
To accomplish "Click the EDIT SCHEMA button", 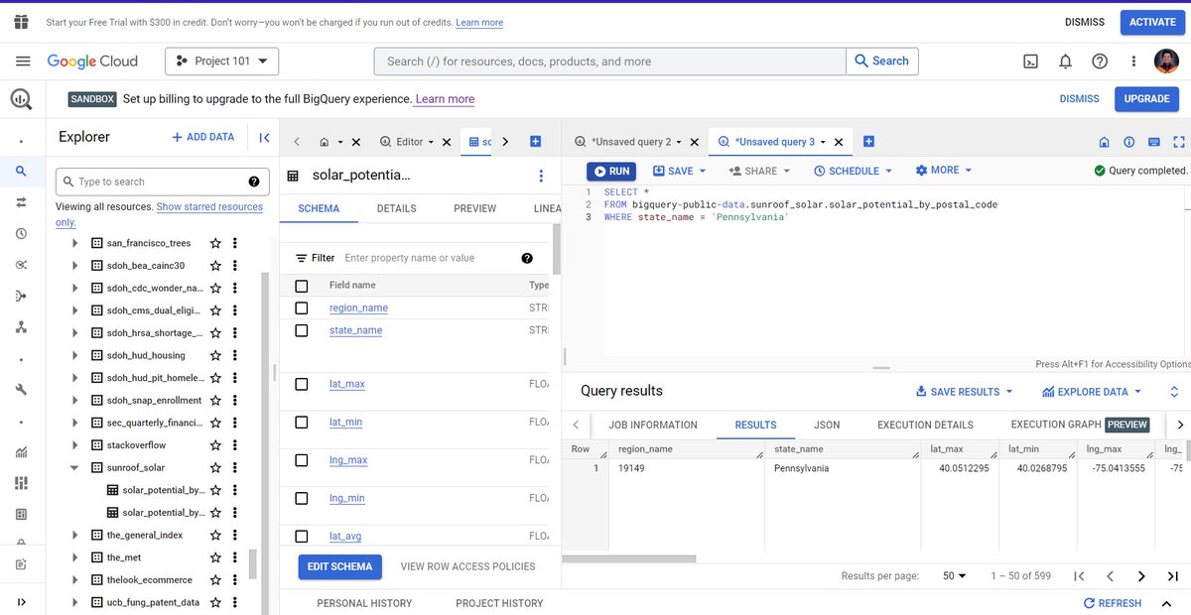I will coord(339,566).
